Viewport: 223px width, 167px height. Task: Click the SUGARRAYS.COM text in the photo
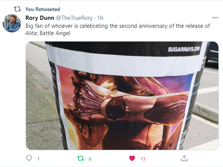point(184,49)
